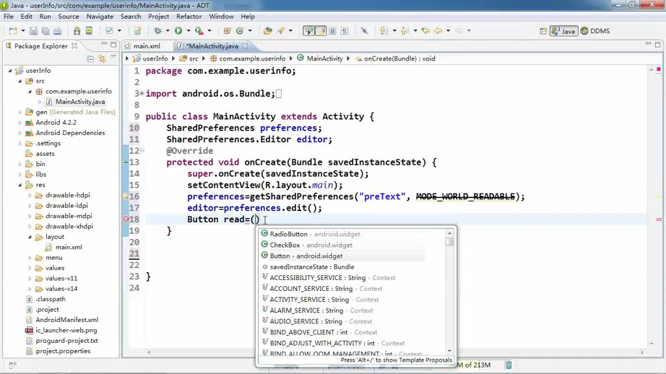Image resolution: width=666 pixels, height=374 pixels.
Task: Open the Source menu
Action: (68, 16)
